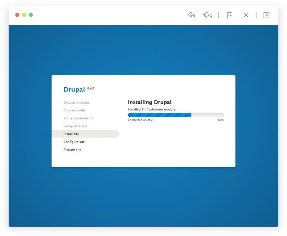Viewport: 287px width, 236px height.
Task: Select the Configure site step
Action: tap(74, 142)
